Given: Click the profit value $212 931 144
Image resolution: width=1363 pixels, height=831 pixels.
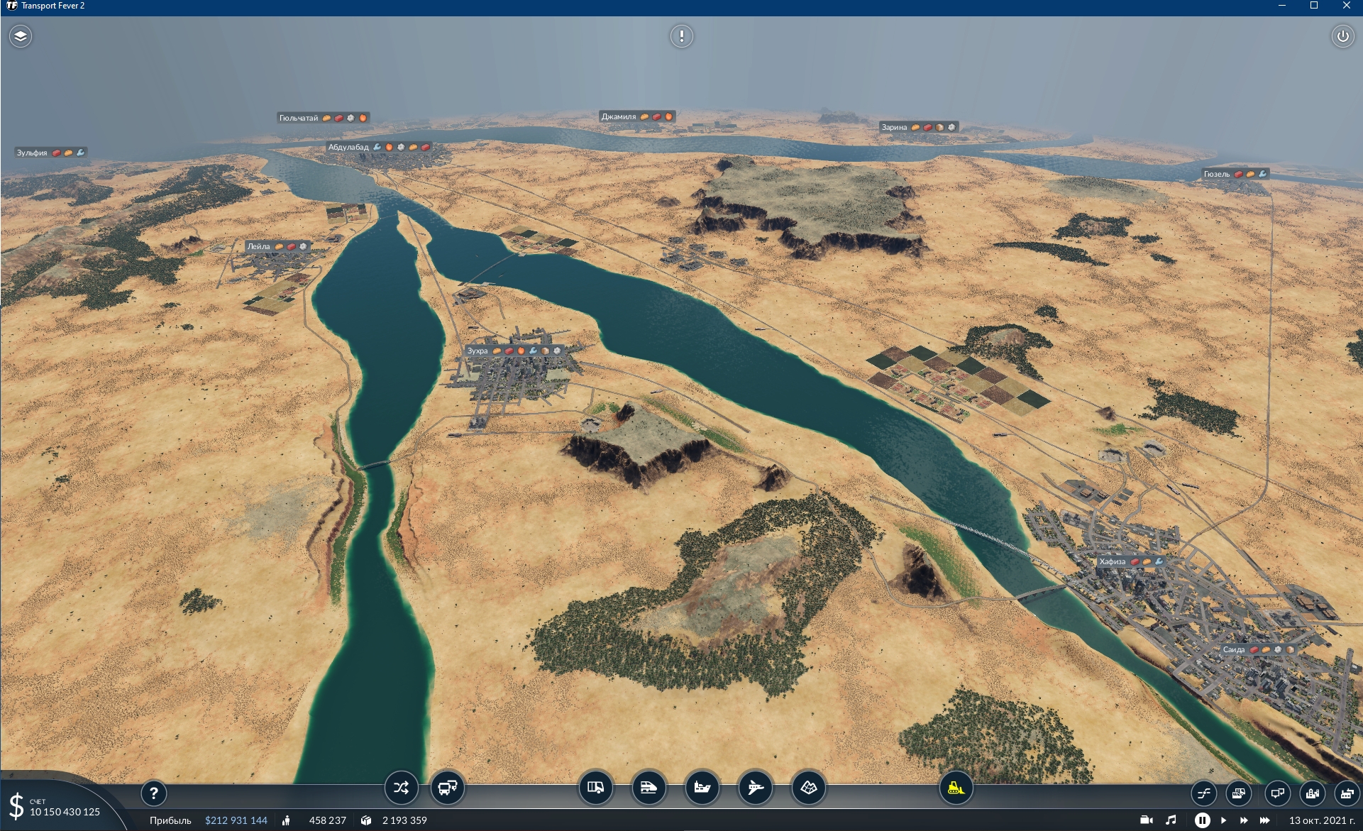Looking at the screenshot, I should [x=236, y=820].
